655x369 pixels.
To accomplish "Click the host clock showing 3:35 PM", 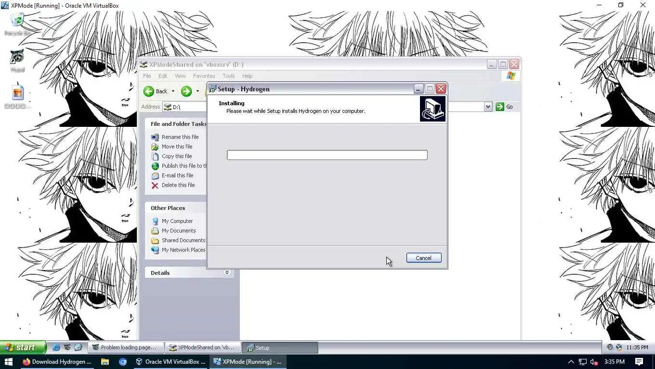I will click(x=614, y=362).
